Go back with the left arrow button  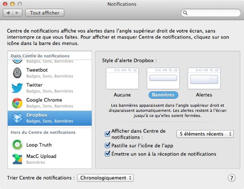tap(8, 13)
